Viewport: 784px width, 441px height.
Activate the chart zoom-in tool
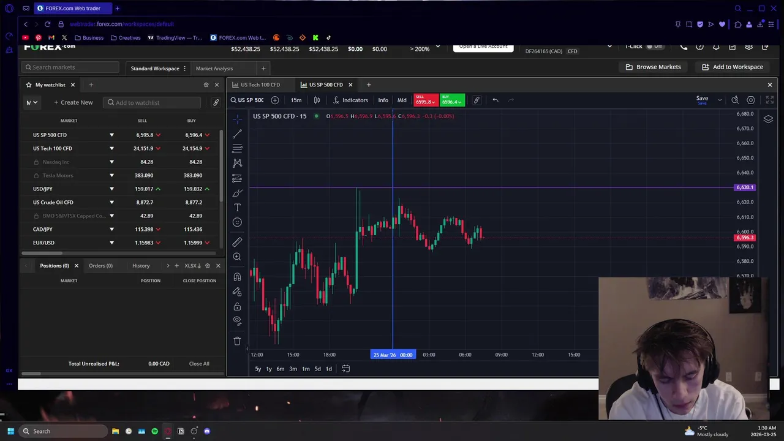click(x=237, y=257)
